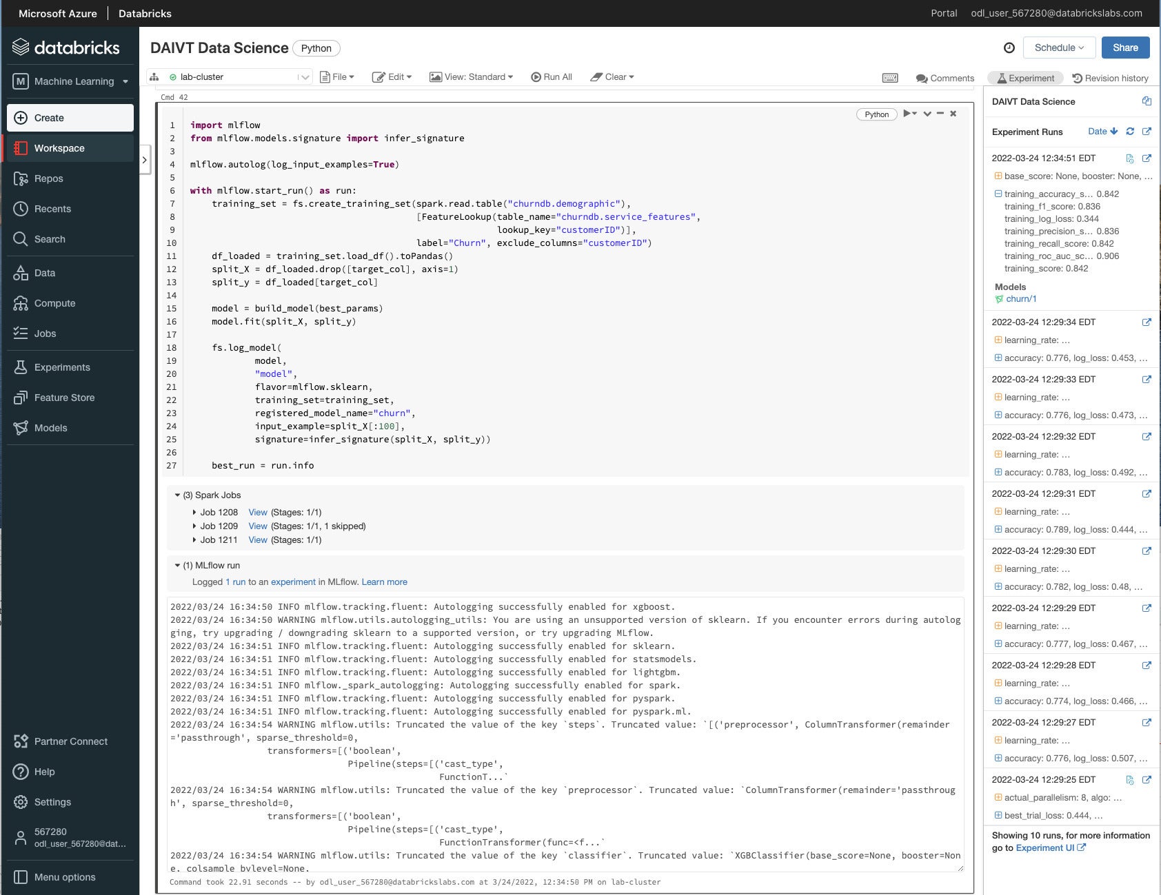Open the cell chevron options menu
This screenshot has width=1161, height=895.
point(927,114)
